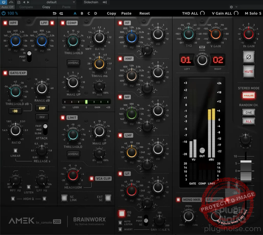Click the Reset button
Viewport: 263px width, 235px height.
(145, 13)
